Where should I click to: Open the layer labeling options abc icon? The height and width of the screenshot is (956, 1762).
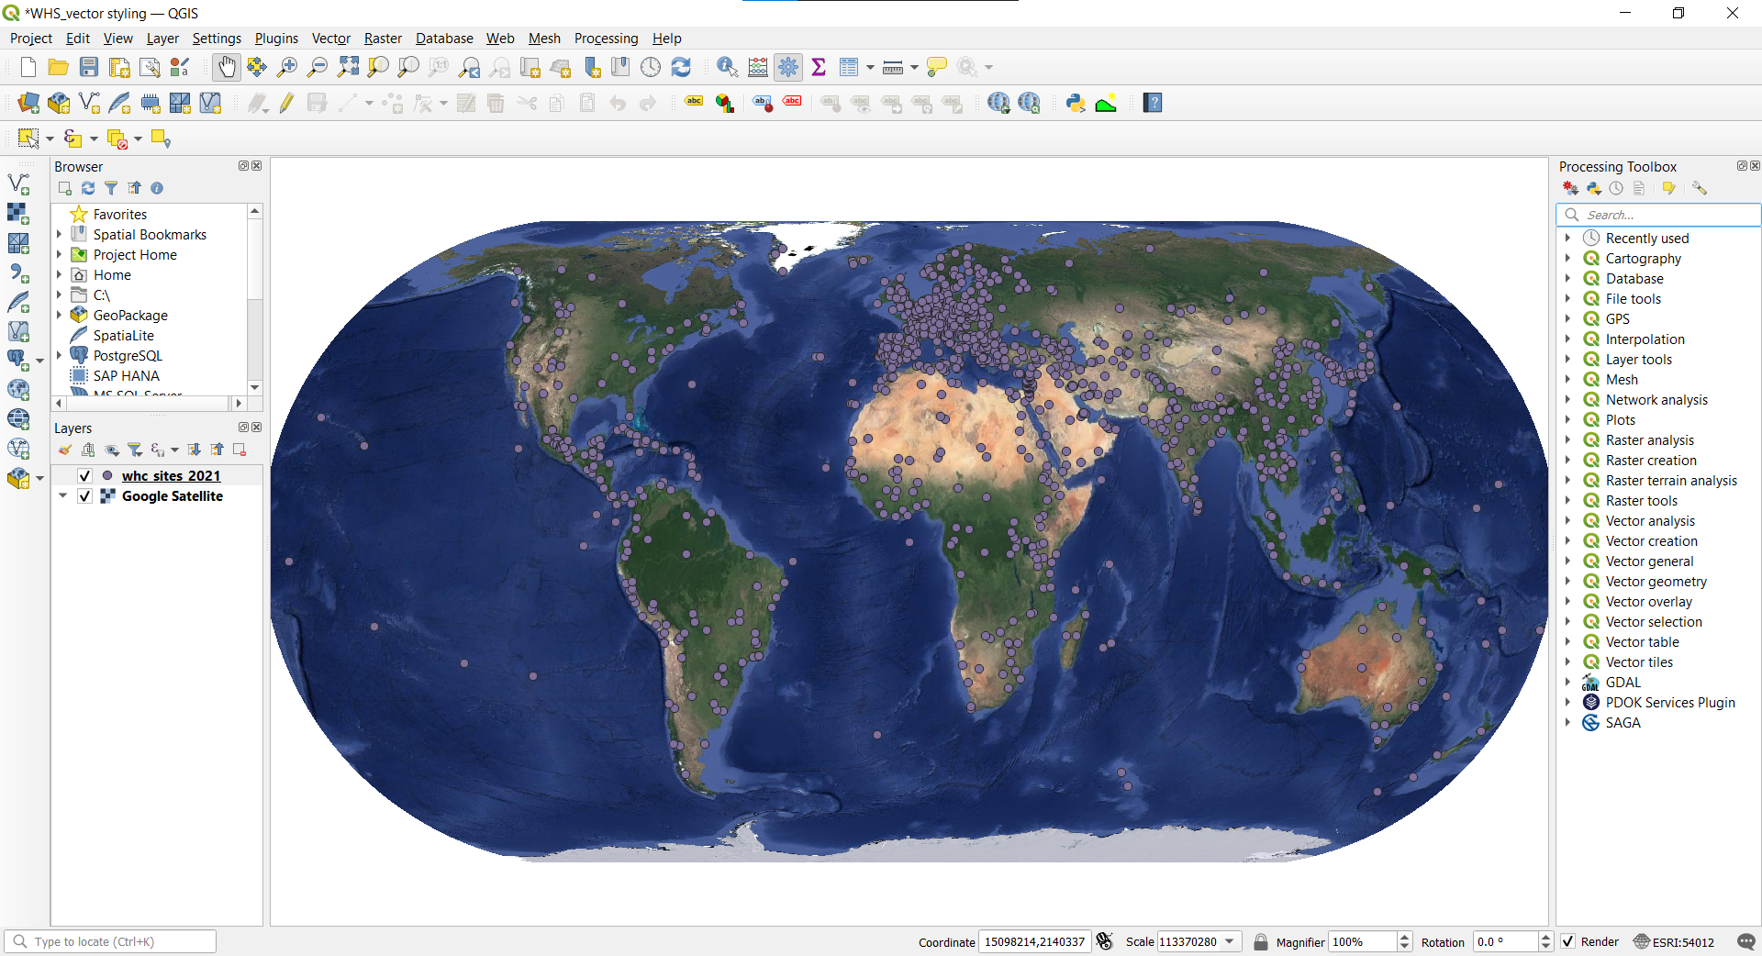click(695, 103)
